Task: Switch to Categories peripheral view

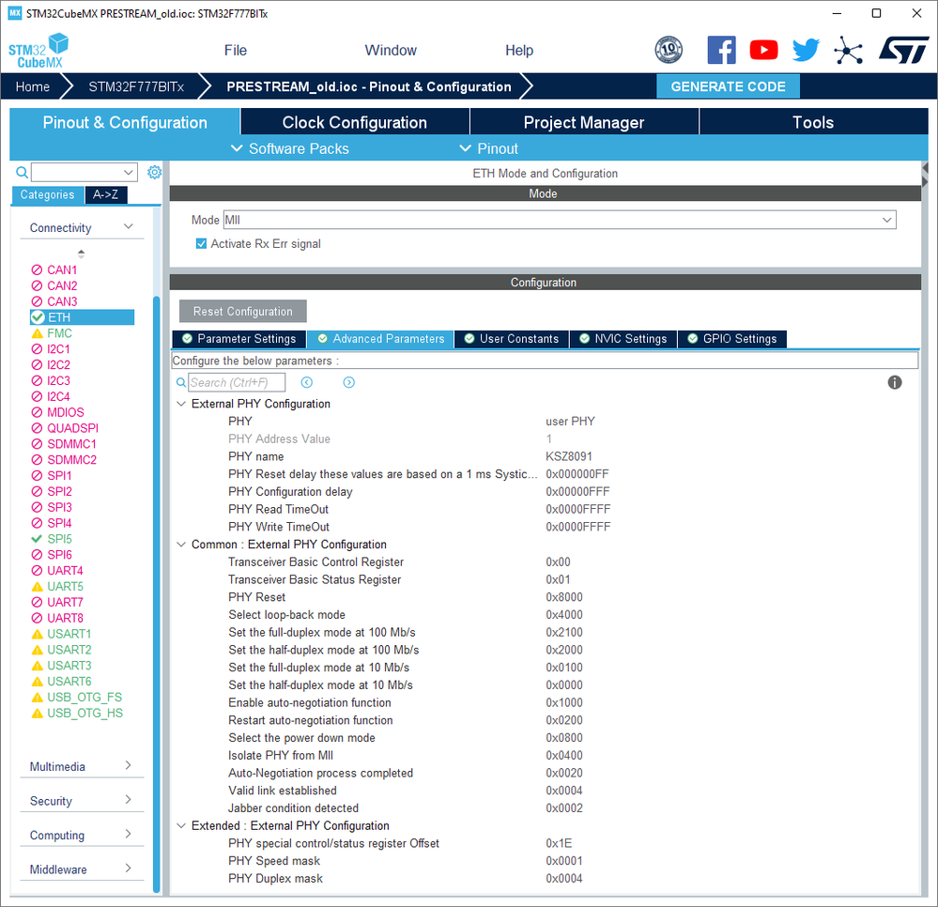Action: (48, 194)
